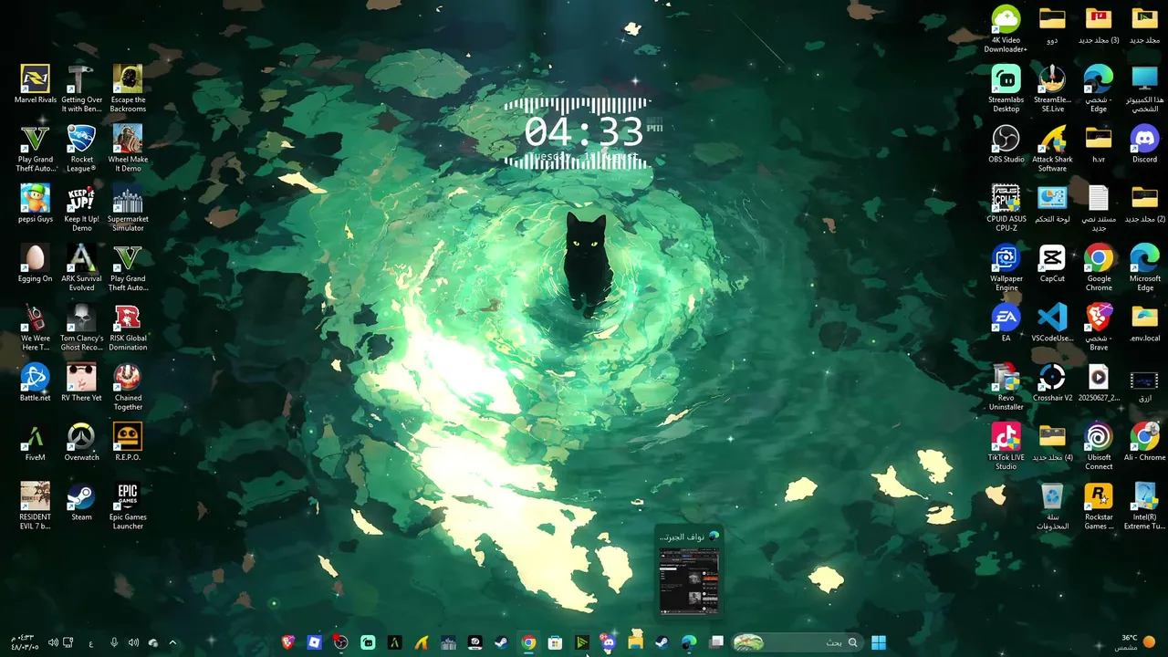This screenshot has height=657, width=1168.
Task: Select the We Were Here Together shortcut
Action: 36,328
